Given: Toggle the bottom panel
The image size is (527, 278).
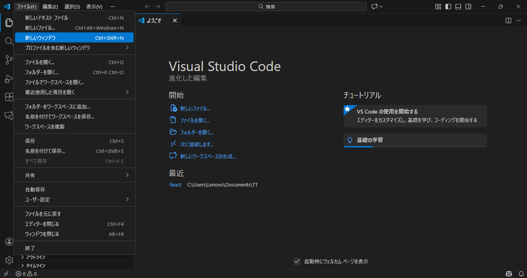Looking at the screenshot, I should (x=458, y=7).
